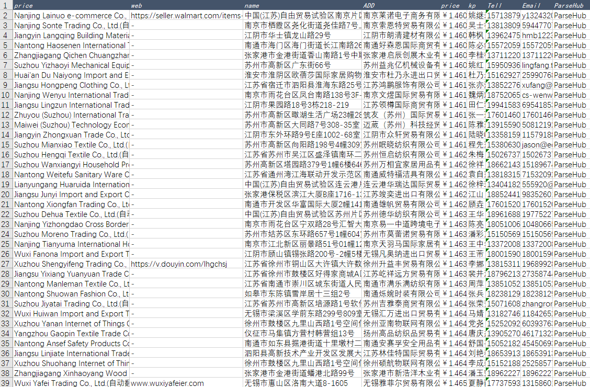This screenshot has height=387, width=590.
Task: Select the address cell '张家港市金港街道蟠港北路99号'
Action: pos(302,373)
